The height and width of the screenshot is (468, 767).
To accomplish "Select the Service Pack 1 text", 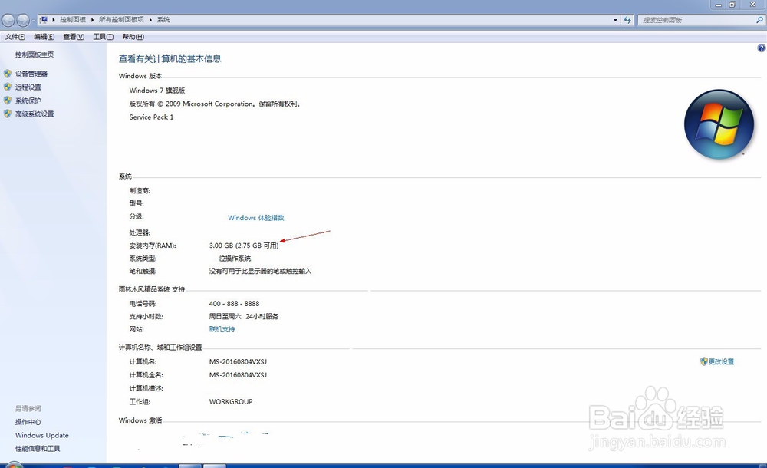I will click(151, 117).
